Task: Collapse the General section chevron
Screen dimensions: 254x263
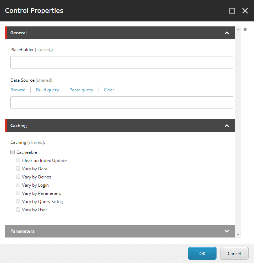Action: (227, 33)
